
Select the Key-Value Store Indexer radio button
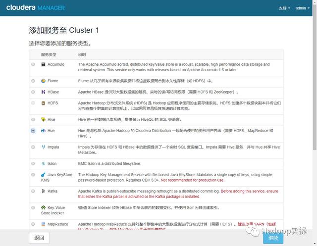coord(33,207)
